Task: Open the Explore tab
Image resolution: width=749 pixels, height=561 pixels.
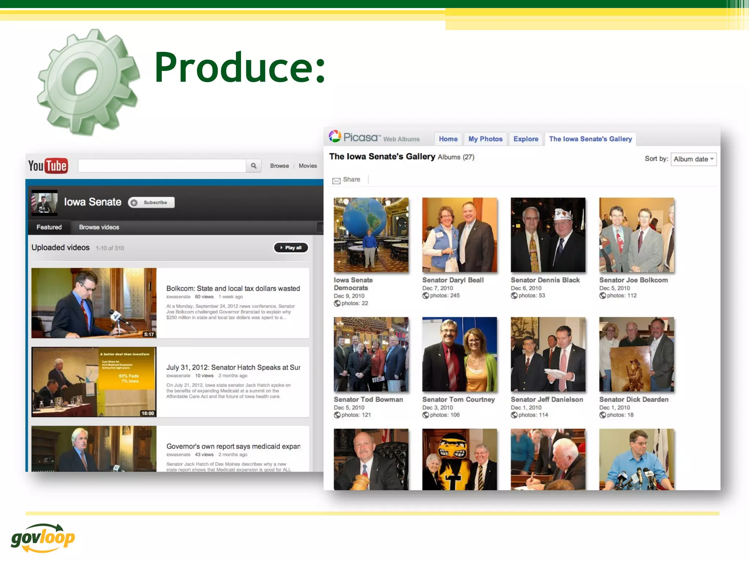Action: [x=526, y=139]
